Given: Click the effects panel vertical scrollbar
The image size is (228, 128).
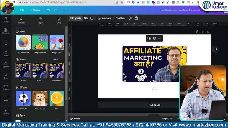Looking at the screenshot, I should (x=66, y=64).
